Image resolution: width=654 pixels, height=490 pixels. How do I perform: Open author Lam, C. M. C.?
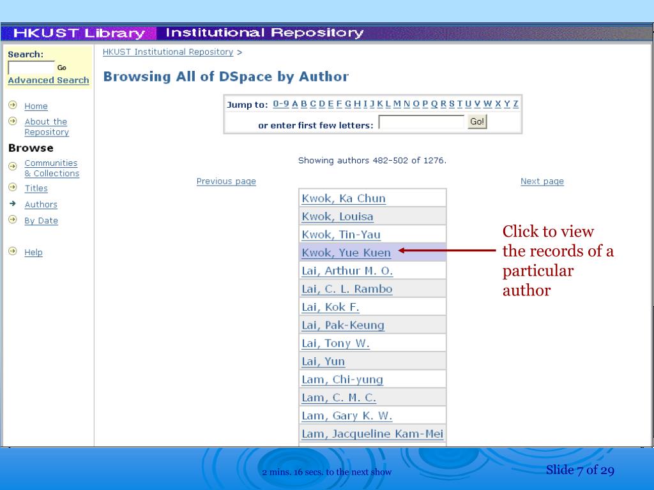click(338, 398)
